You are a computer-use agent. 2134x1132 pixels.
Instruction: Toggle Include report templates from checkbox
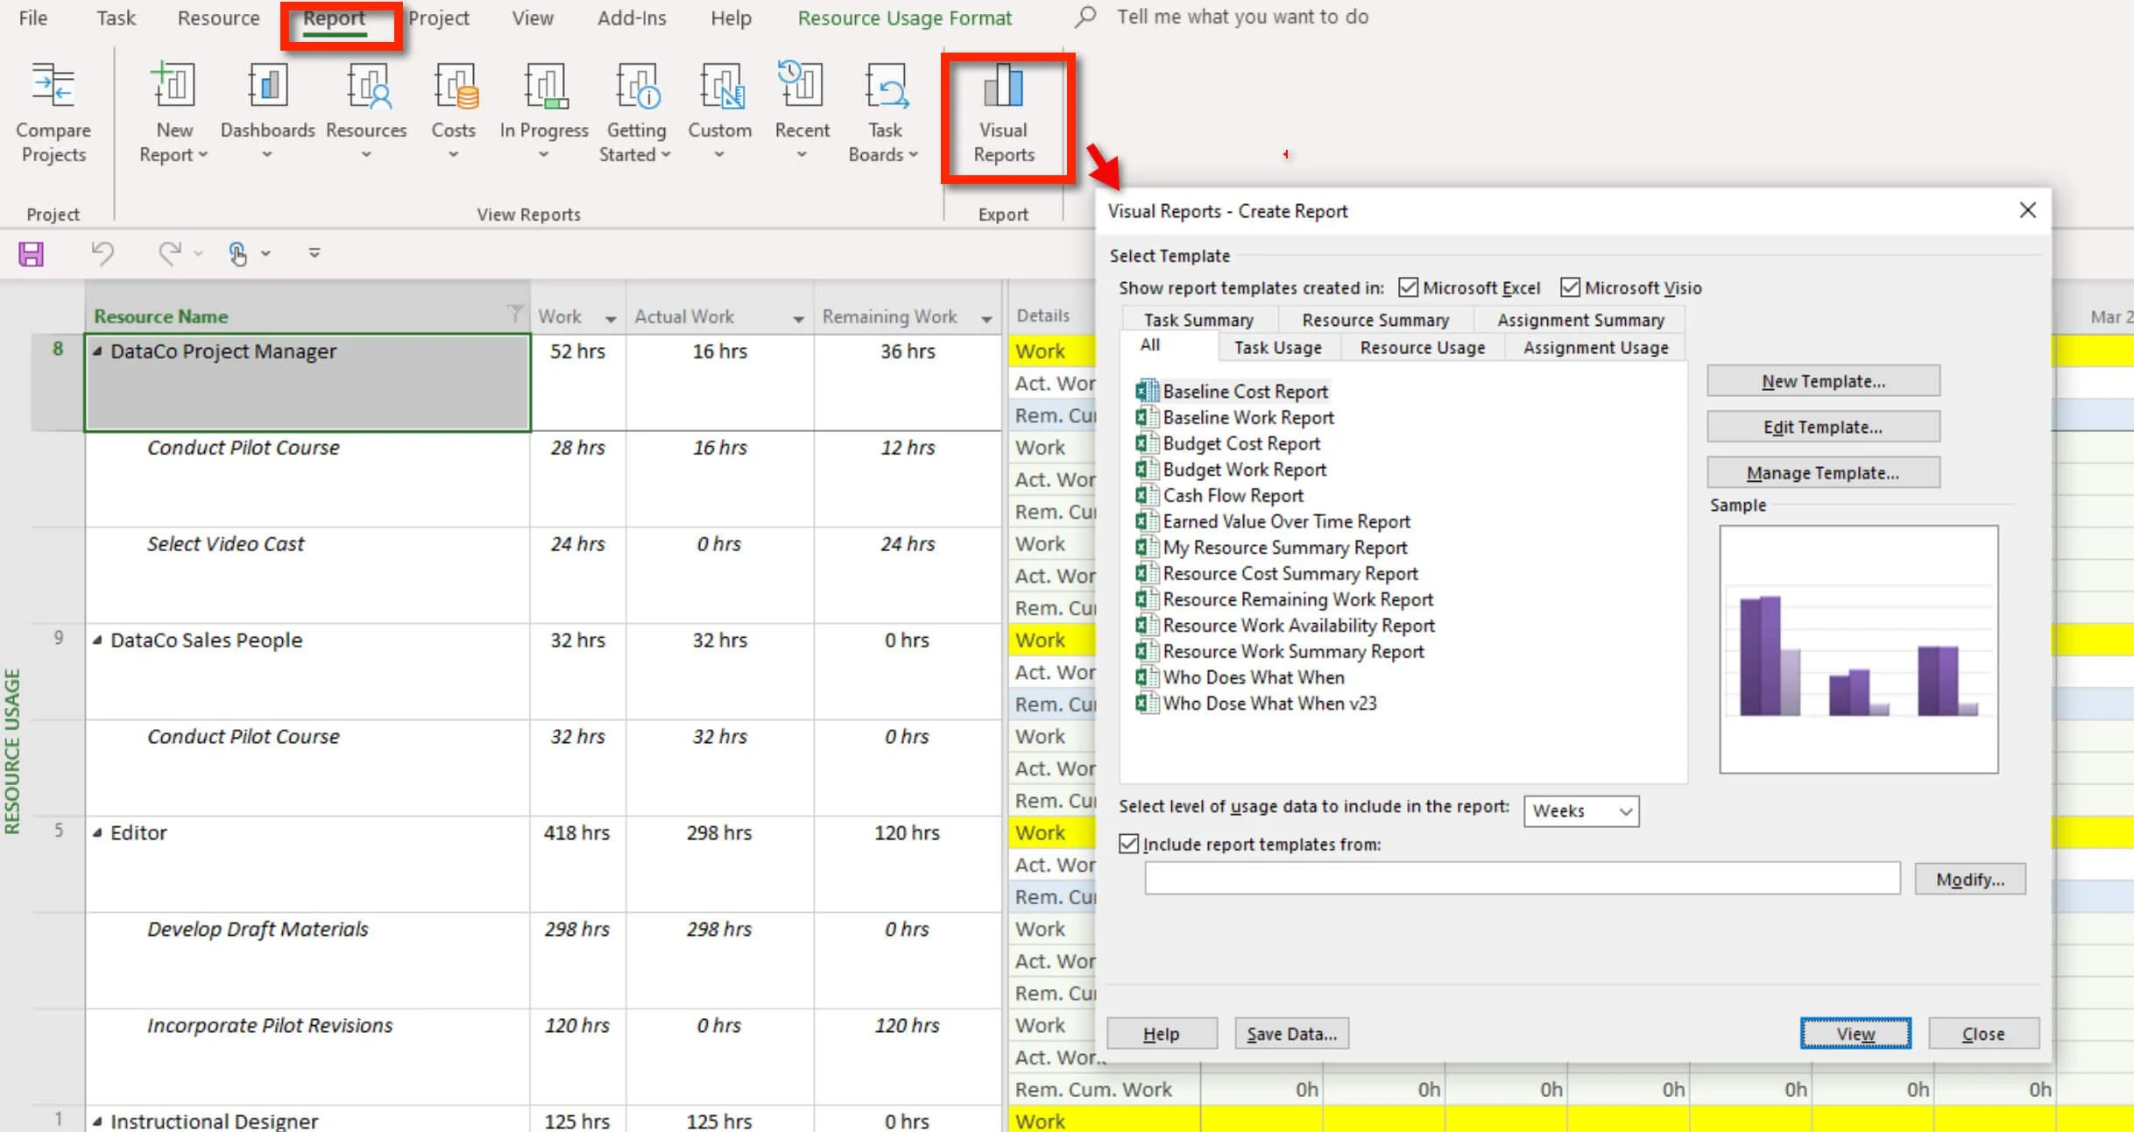(1128, 844)
